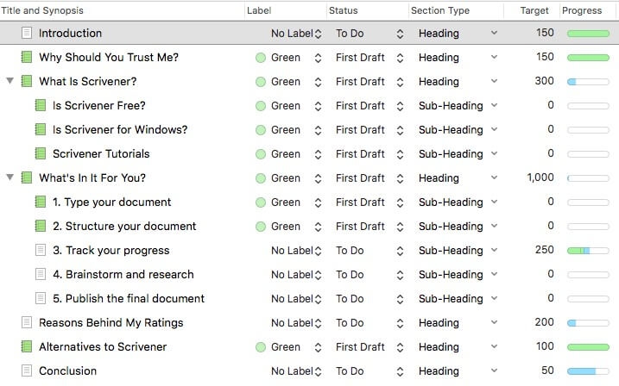Open Section Type chevron for Is Scrivener Free?
Viewport: 619px width, 386px height.
pos(494,105)
